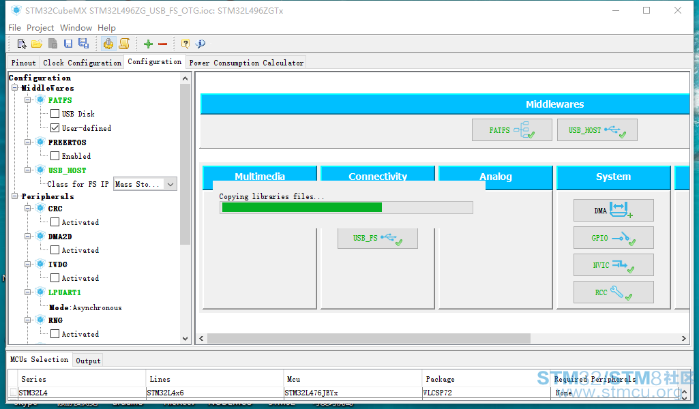Click the LPUART1 cube icon in tree

40,292
